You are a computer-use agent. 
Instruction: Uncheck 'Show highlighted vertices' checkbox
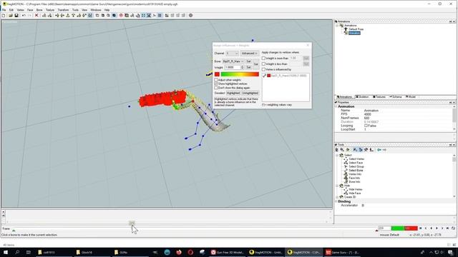[216, 84]
